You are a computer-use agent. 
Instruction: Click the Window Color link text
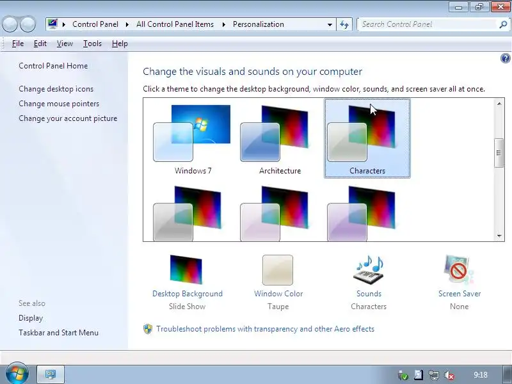pos(278,294)
